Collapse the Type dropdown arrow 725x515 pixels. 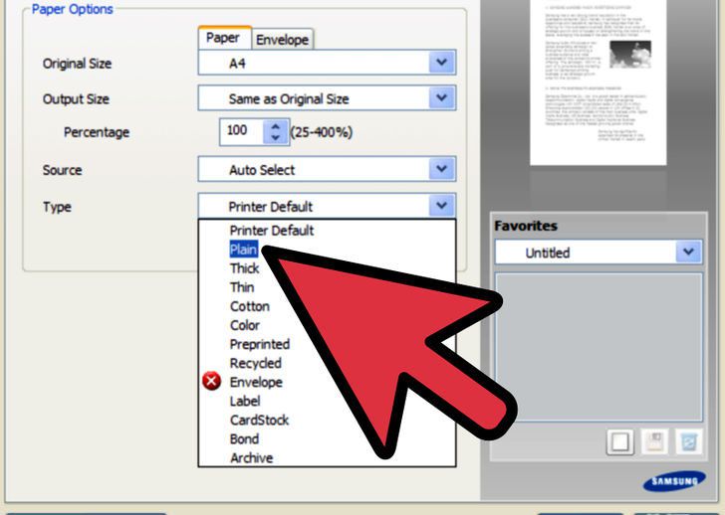pos(442,207)
